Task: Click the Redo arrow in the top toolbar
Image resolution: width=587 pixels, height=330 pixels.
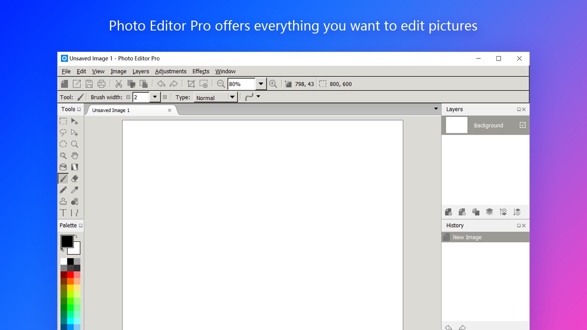Action: point(174,84)
